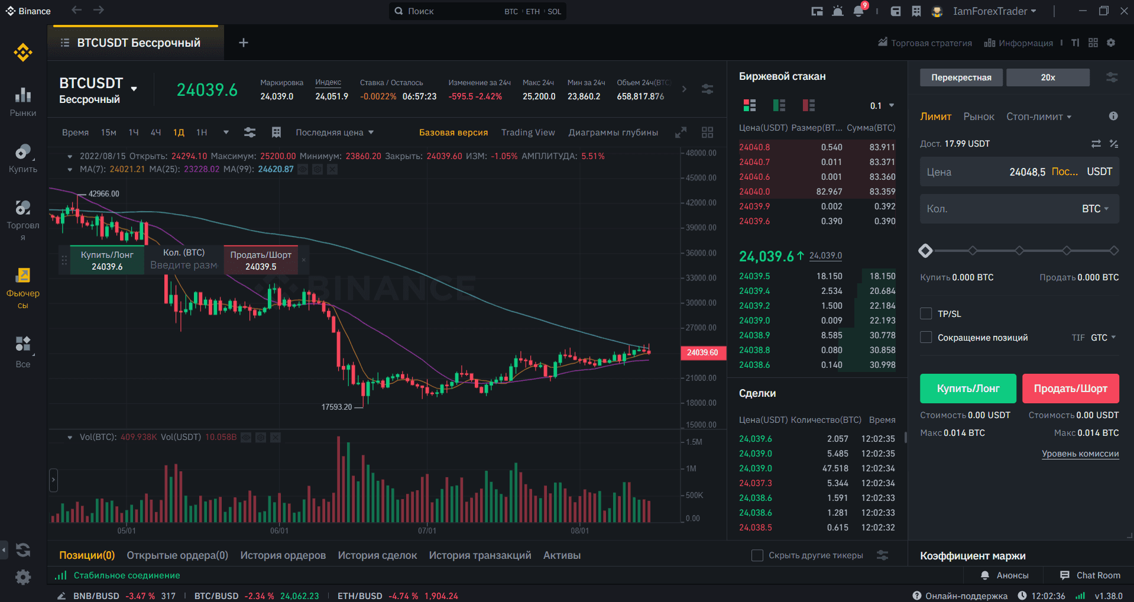Open Уровень комиссии link
This screenshot has height=602, width=1134.
[1080, 454]
